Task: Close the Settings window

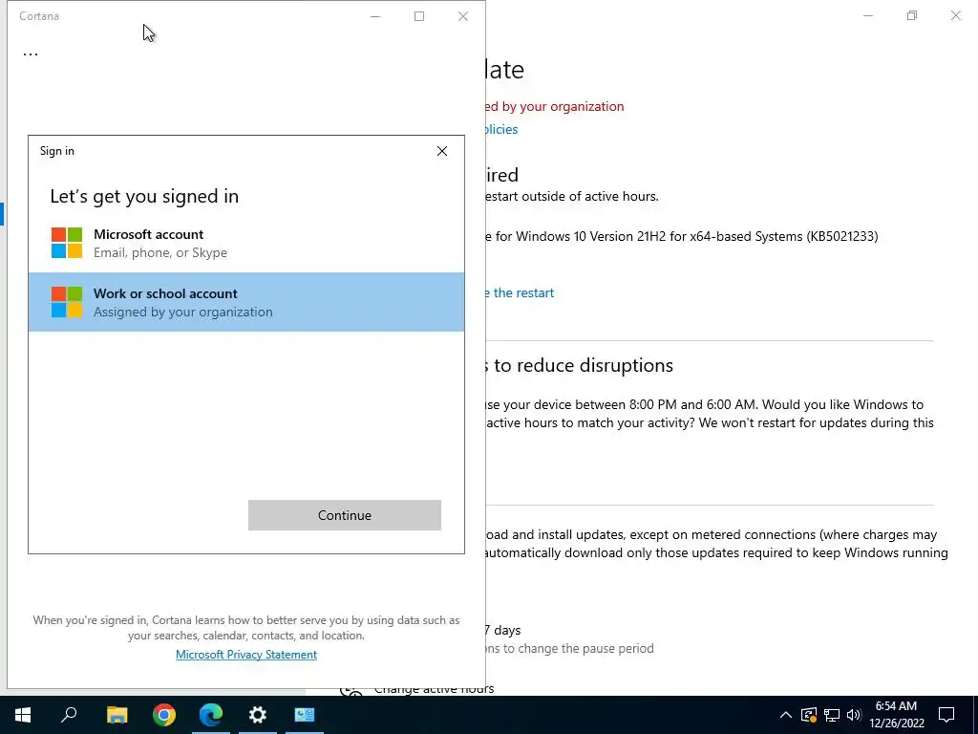Action: tap(955, 15)
